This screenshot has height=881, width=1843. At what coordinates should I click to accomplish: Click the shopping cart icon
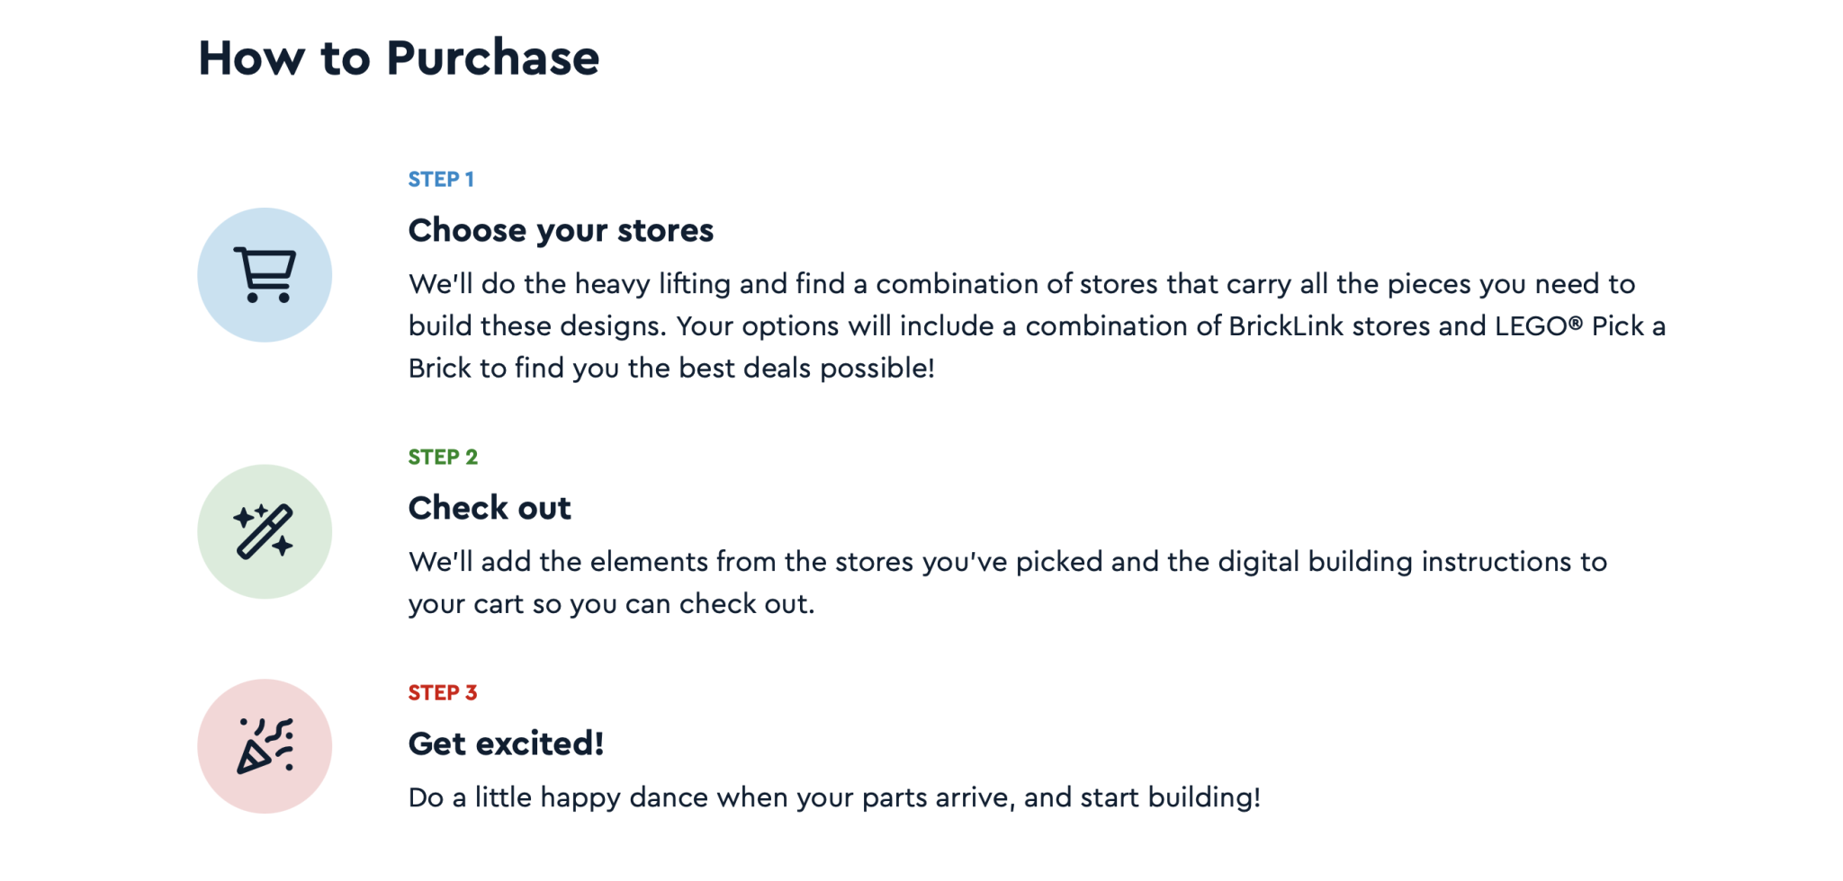265,274
